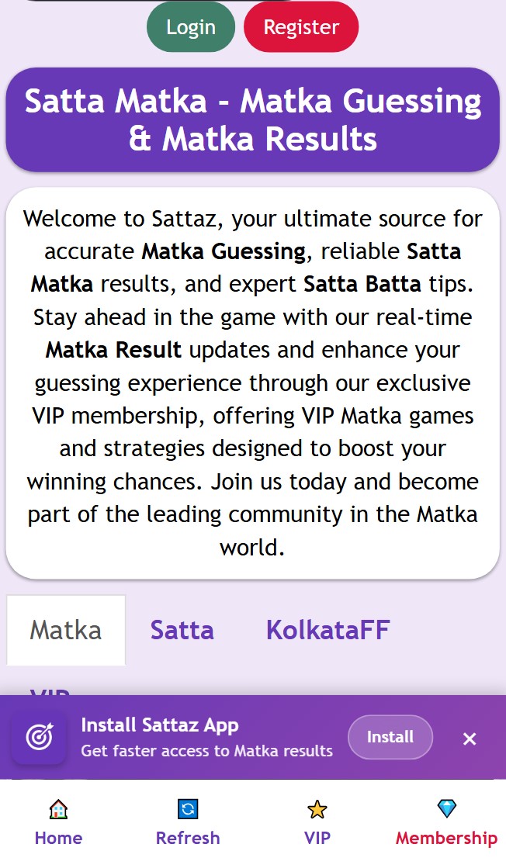Click the bold "Matka Guessing" text
Viewport: 506px width, 858px height.
click(224, 251)
